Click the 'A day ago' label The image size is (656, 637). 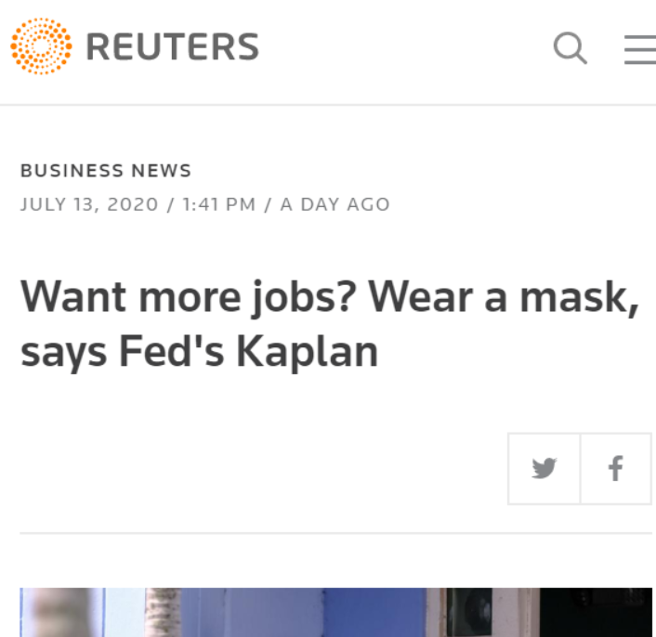(335, 204)
